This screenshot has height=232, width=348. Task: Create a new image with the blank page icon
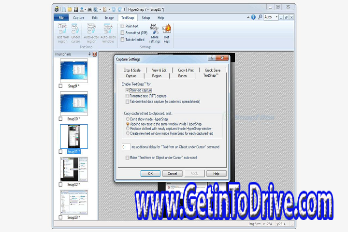(64, 9)
